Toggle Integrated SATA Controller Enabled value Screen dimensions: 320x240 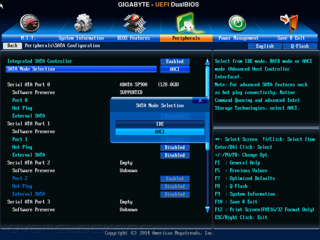[x=175, y=61]
